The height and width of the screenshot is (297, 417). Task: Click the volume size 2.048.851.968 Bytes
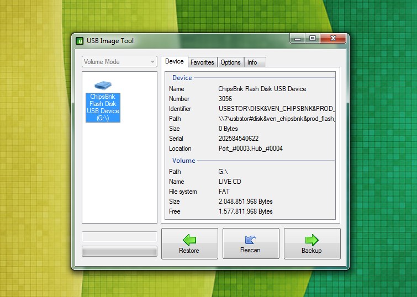point(245,201)
